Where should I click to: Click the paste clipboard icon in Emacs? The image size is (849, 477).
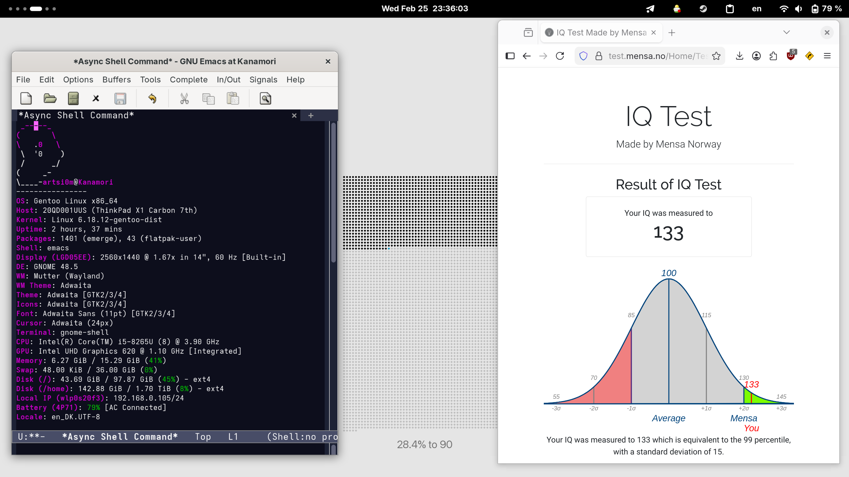click(x=233, y=98)
